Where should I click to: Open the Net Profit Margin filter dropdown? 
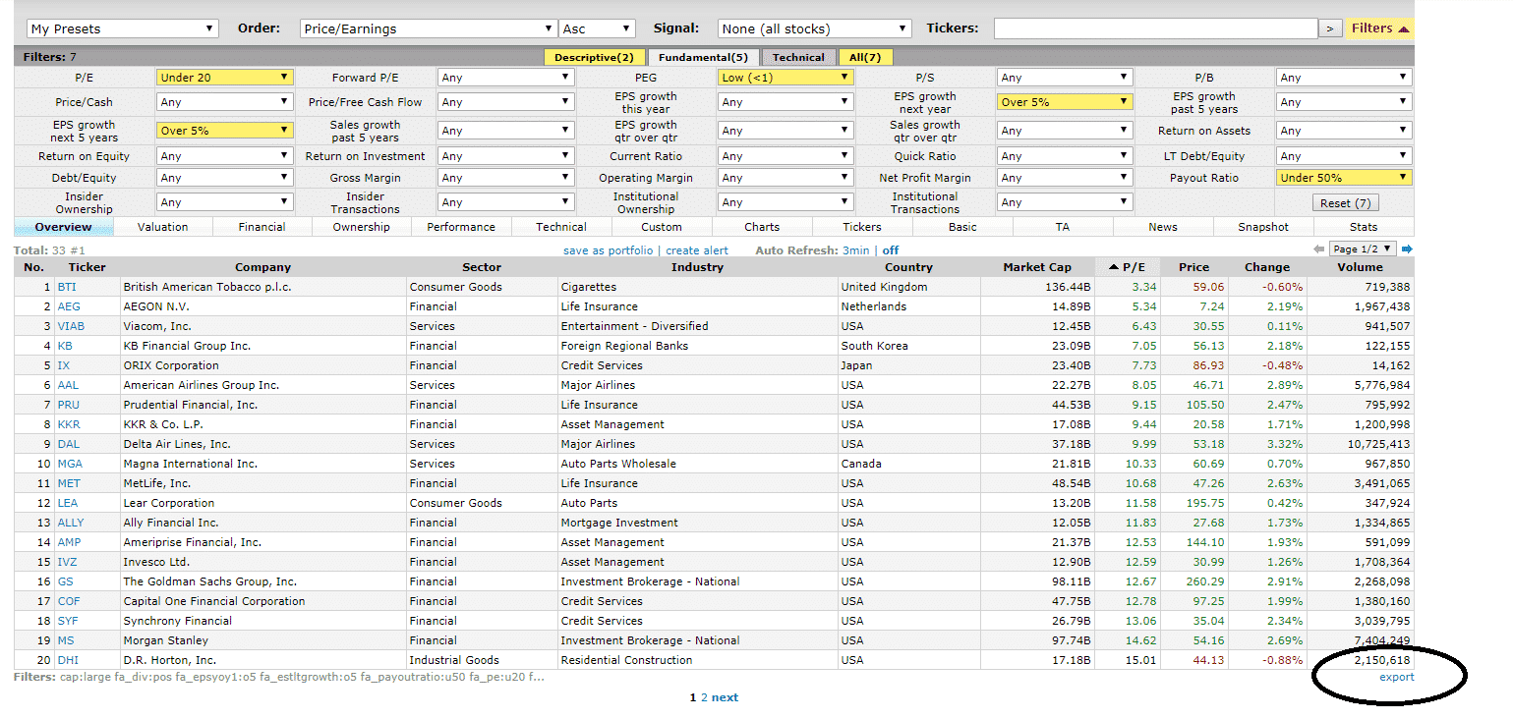1065,178
